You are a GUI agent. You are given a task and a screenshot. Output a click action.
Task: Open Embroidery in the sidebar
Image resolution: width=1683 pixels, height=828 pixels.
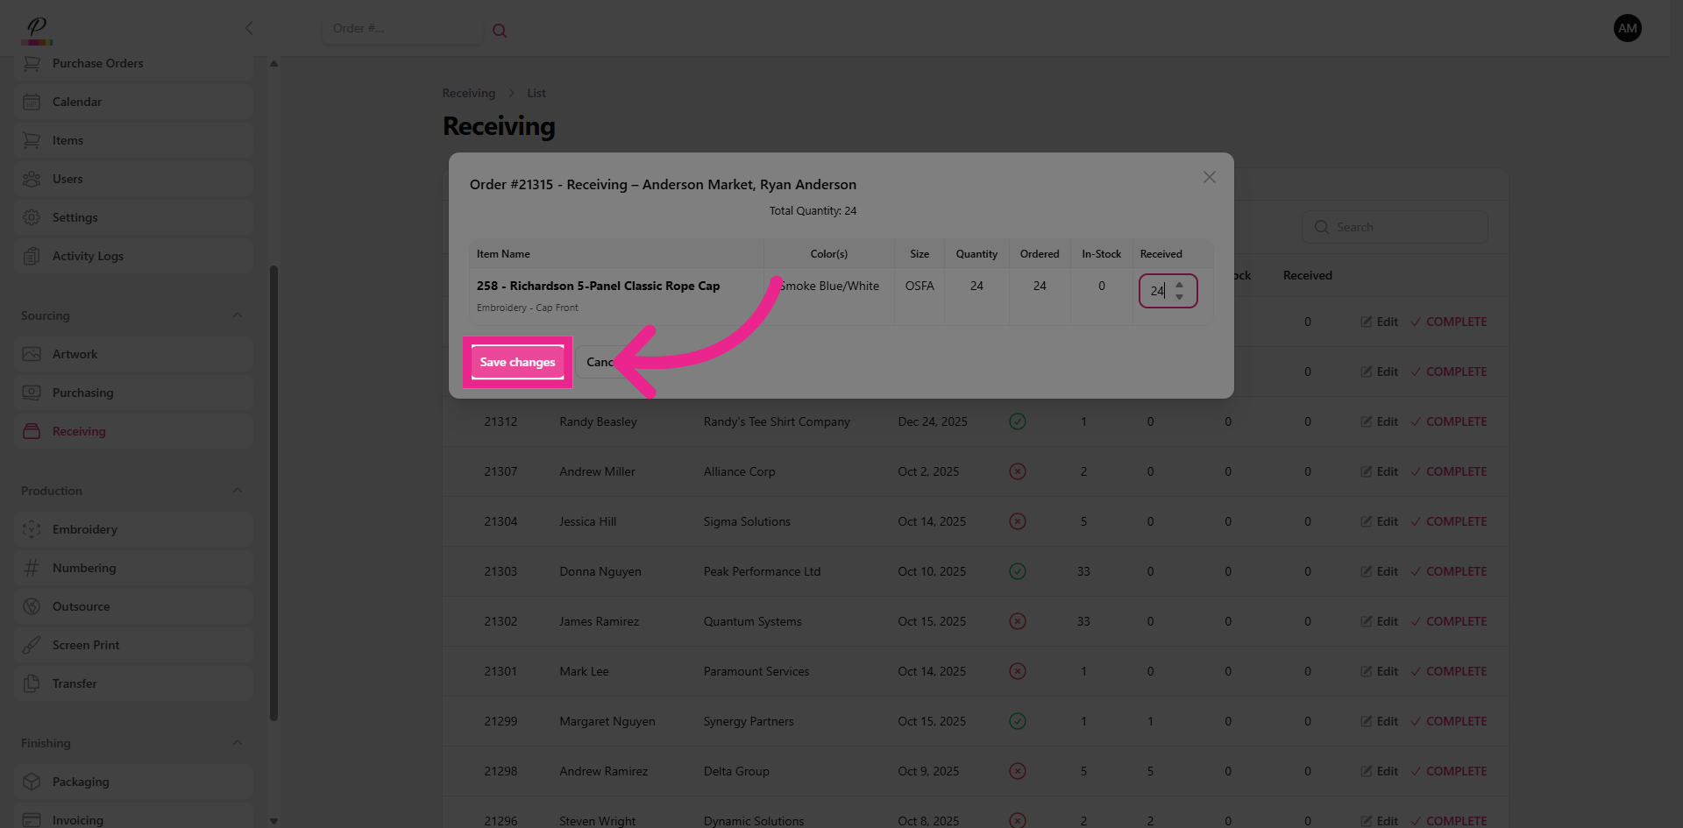coord(84,529)
